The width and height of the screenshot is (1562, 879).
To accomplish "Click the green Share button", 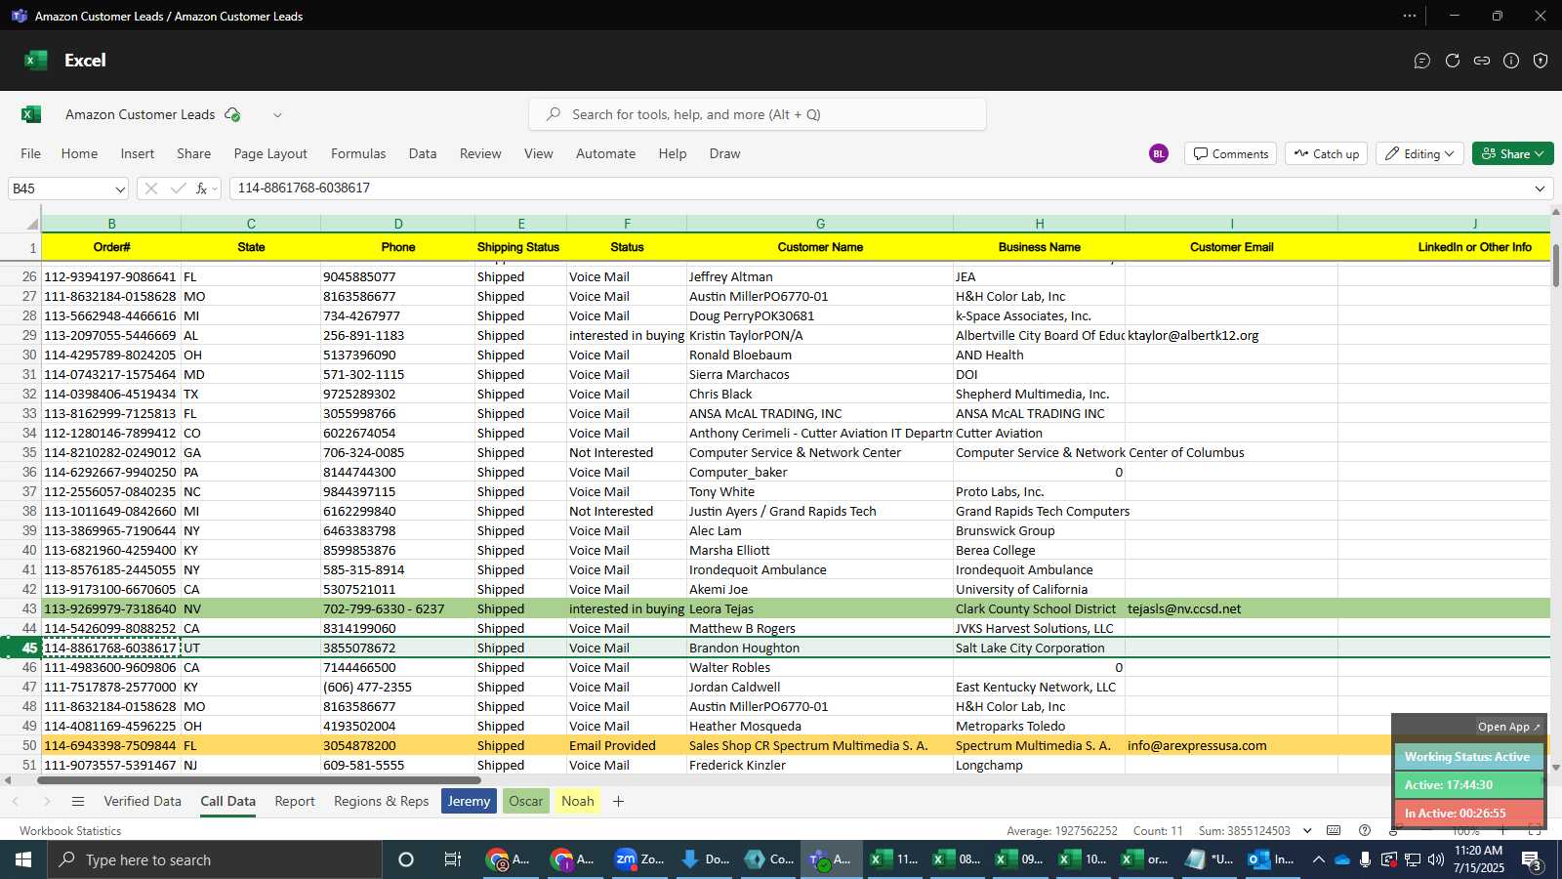I will tap(1512, 153).
